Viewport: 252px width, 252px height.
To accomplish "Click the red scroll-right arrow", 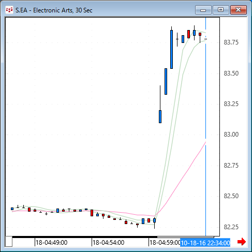I will [242, 242].
